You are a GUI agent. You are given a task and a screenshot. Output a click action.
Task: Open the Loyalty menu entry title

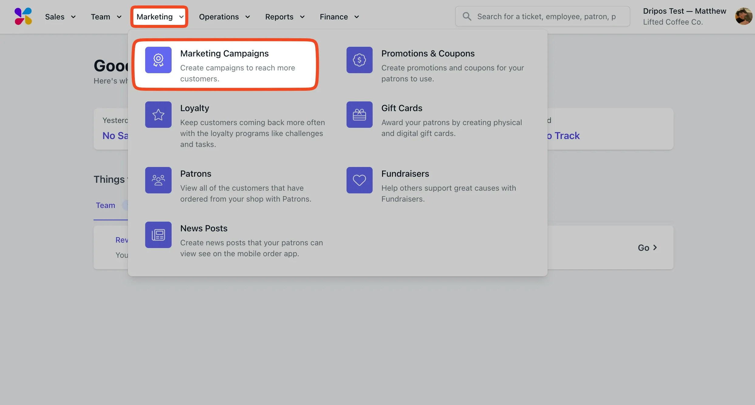(x=195, y=108)
